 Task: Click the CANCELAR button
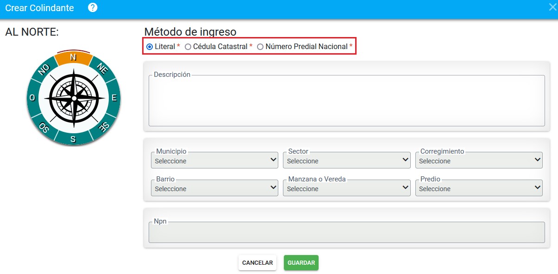pyautogui.click(x=257, y=262)
